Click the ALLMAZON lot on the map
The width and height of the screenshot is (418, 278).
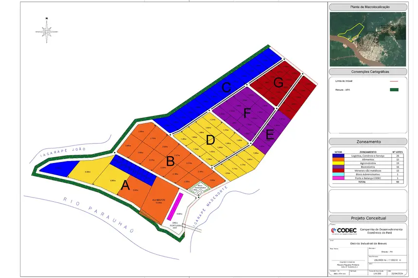coord(157,200)
